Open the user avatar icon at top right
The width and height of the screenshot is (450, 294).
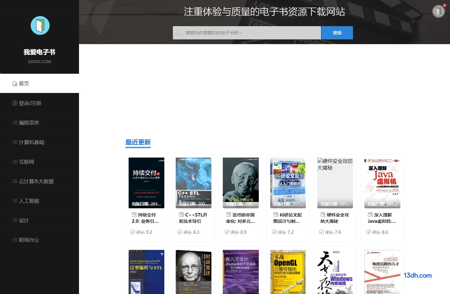click(x=439, y=11)
